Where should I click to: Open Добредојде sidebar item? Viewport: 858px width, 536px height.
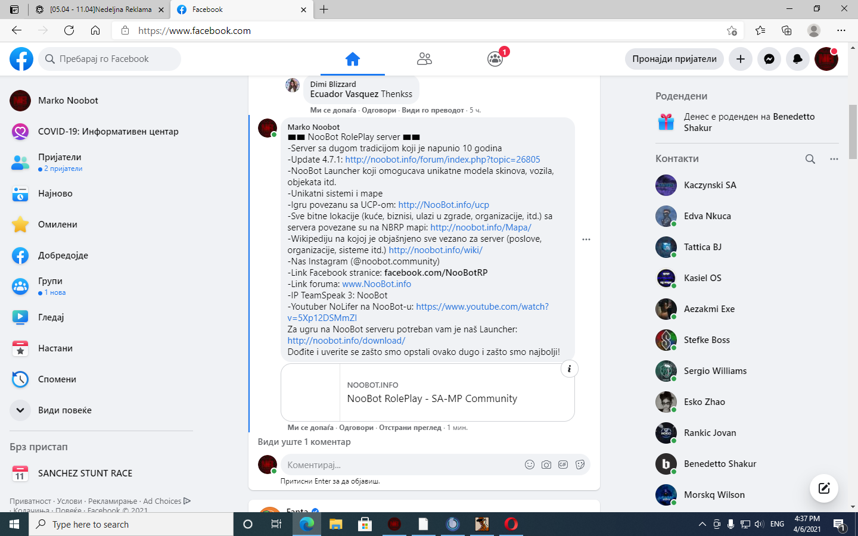click(101, 255)
